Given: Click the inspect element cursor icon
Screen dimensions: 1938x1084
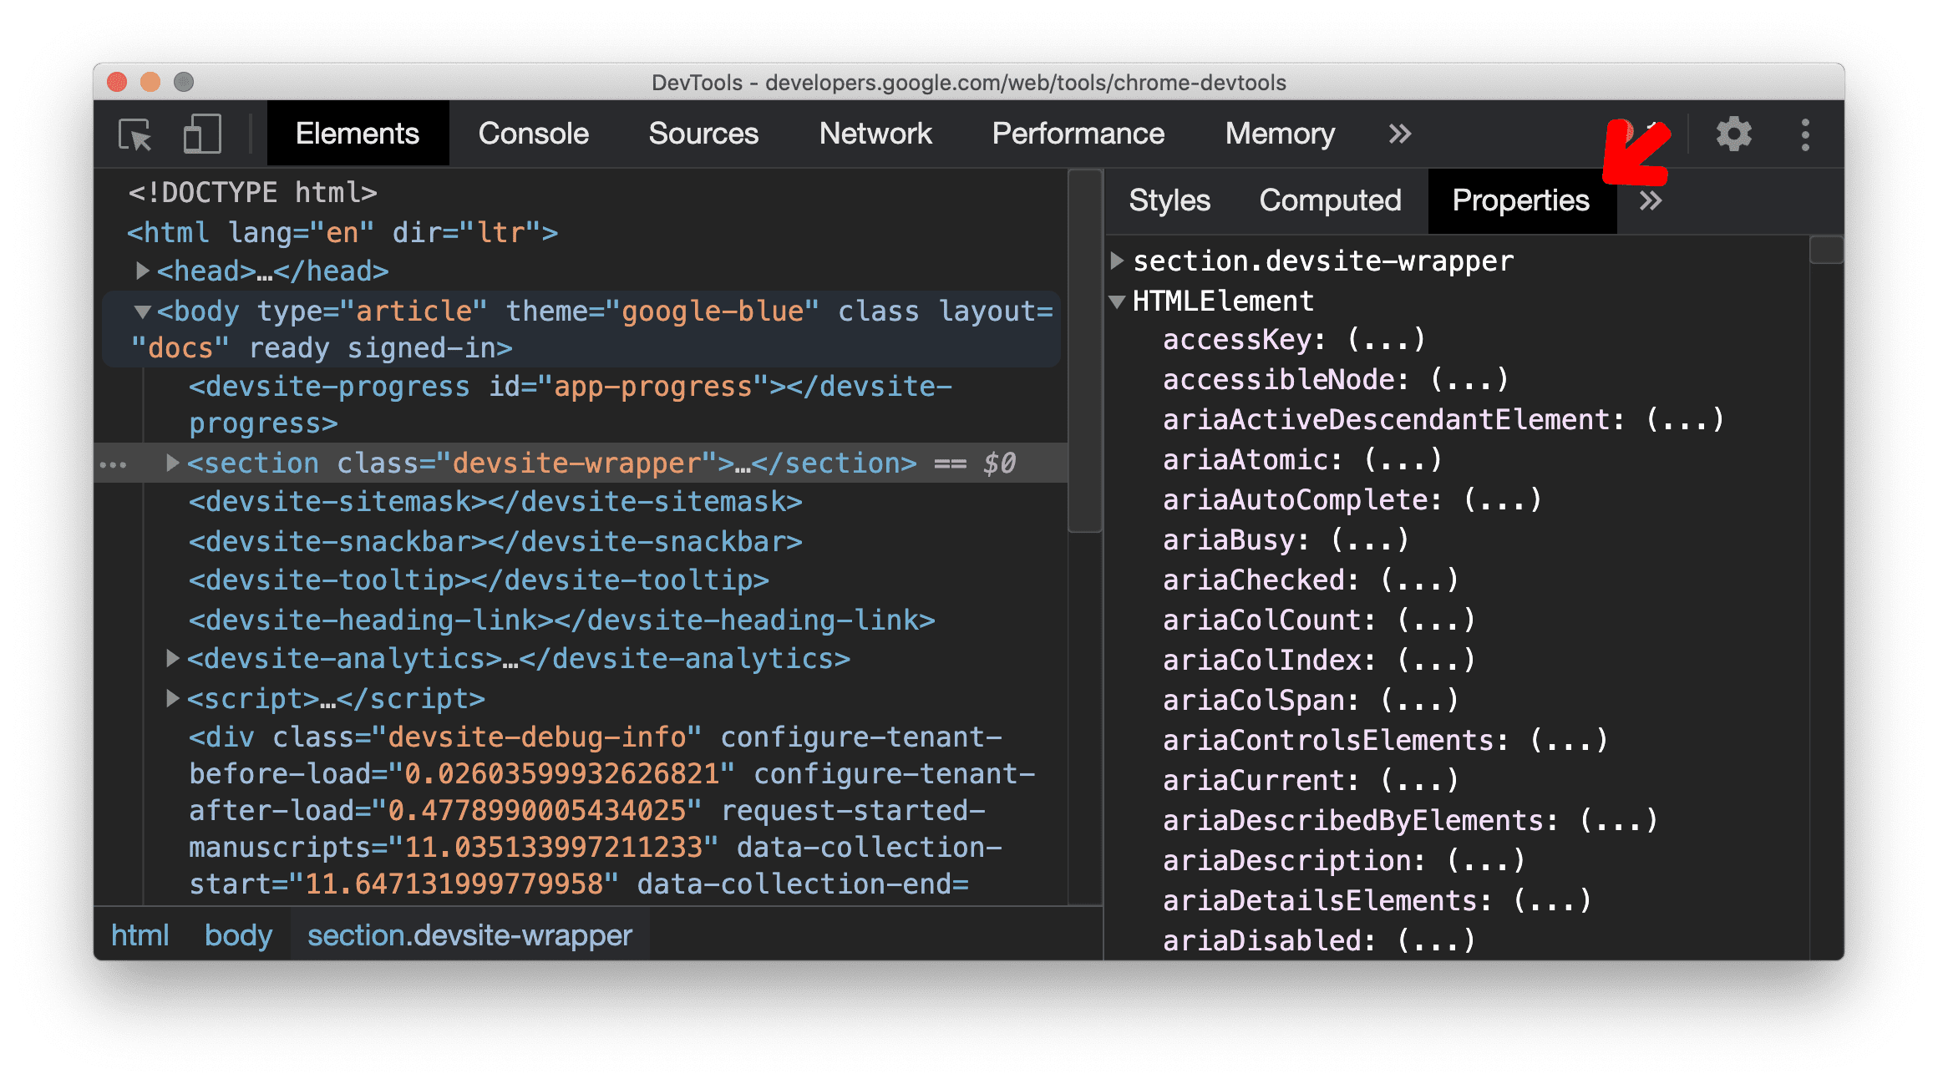Looking at the screenshot, I should point(133,135).
